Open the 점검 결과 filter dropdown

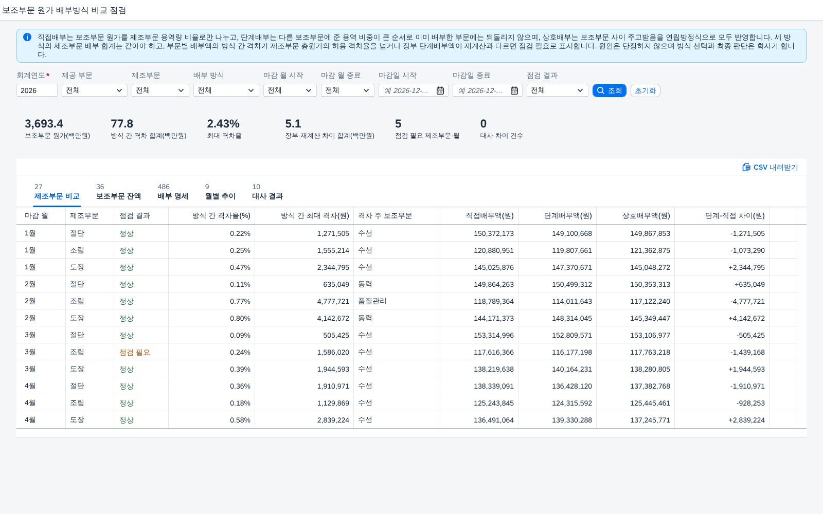pyautogui.click(x=558, y=90)
